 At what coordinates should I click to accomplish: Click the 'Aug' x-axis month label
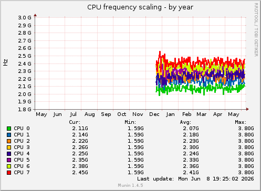[x=90, y=114]
